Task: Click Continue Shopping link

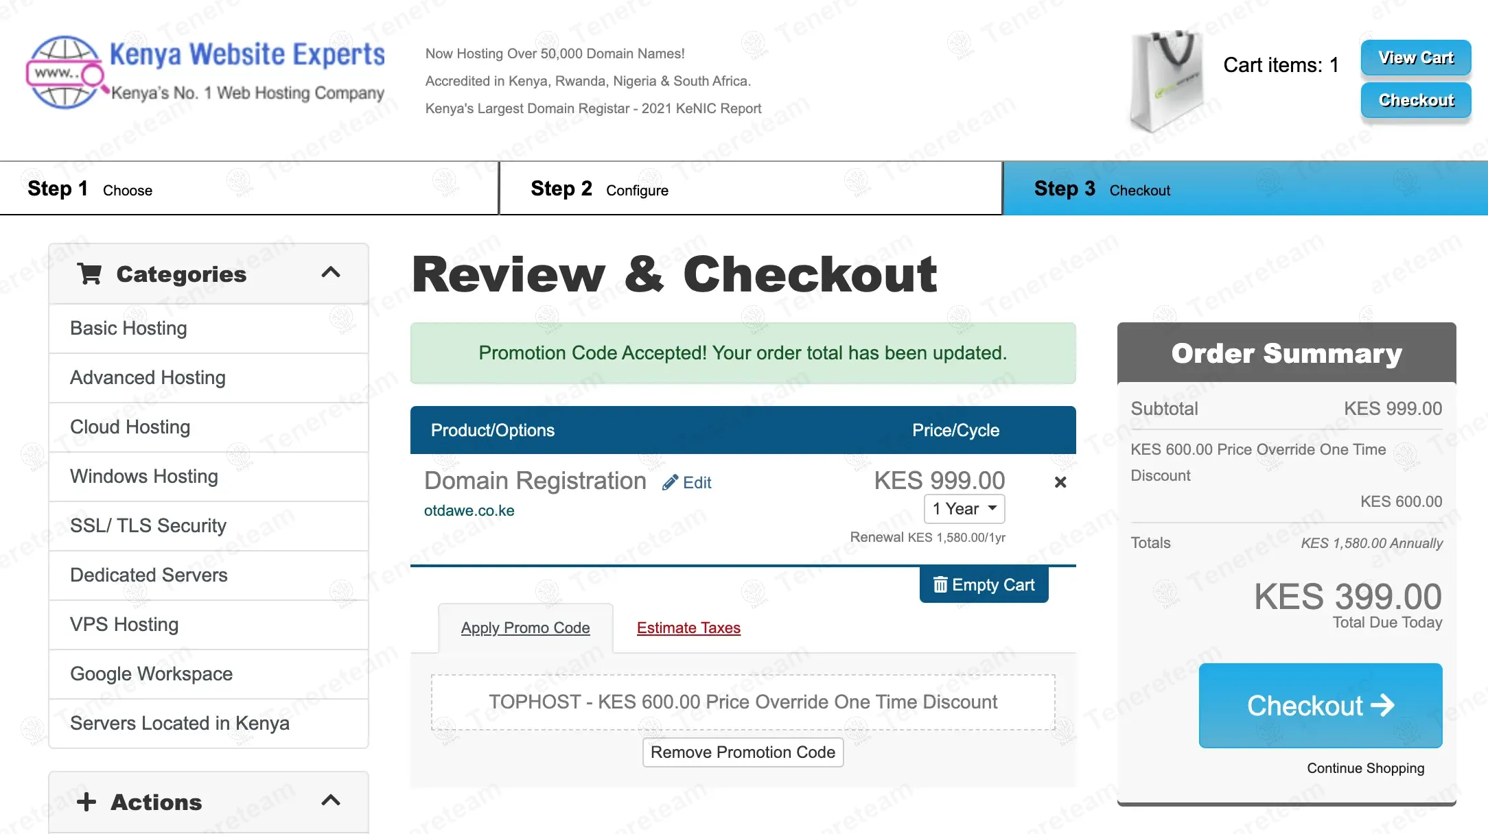Action: point(1365,768)
